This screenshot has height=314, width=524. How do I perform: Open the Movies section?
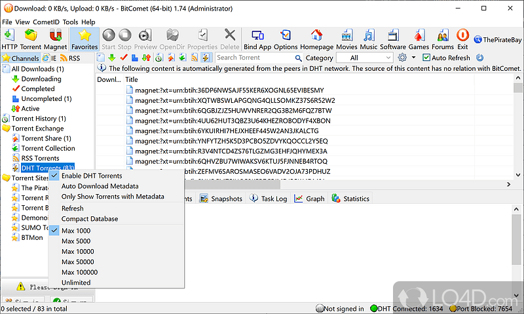[x=346, y=39]
